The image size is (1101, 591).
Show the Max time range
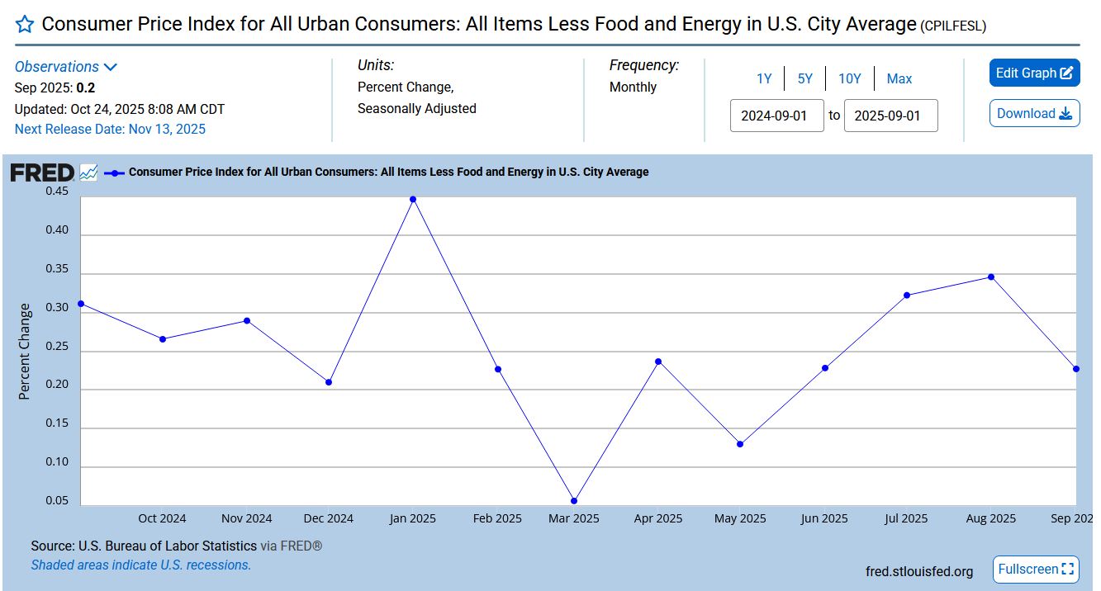pos(899,78)
